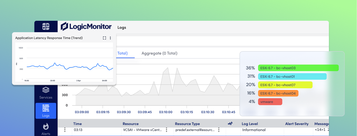Expand the latency widget to fullscreen
The height and width of the screenshot is (136, 357).
(104, 38)
